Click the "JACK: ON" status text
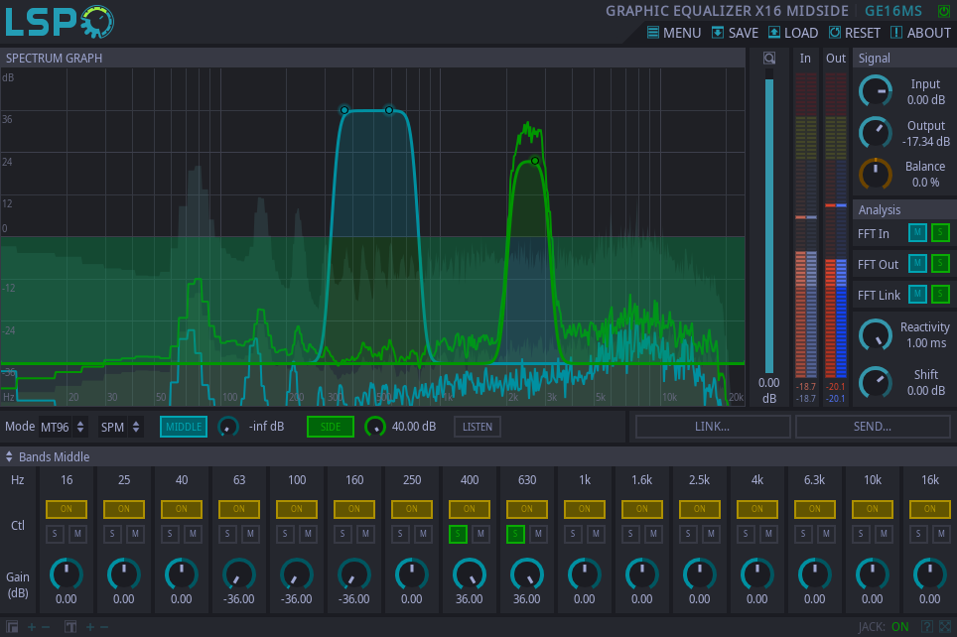 point(884,627)
